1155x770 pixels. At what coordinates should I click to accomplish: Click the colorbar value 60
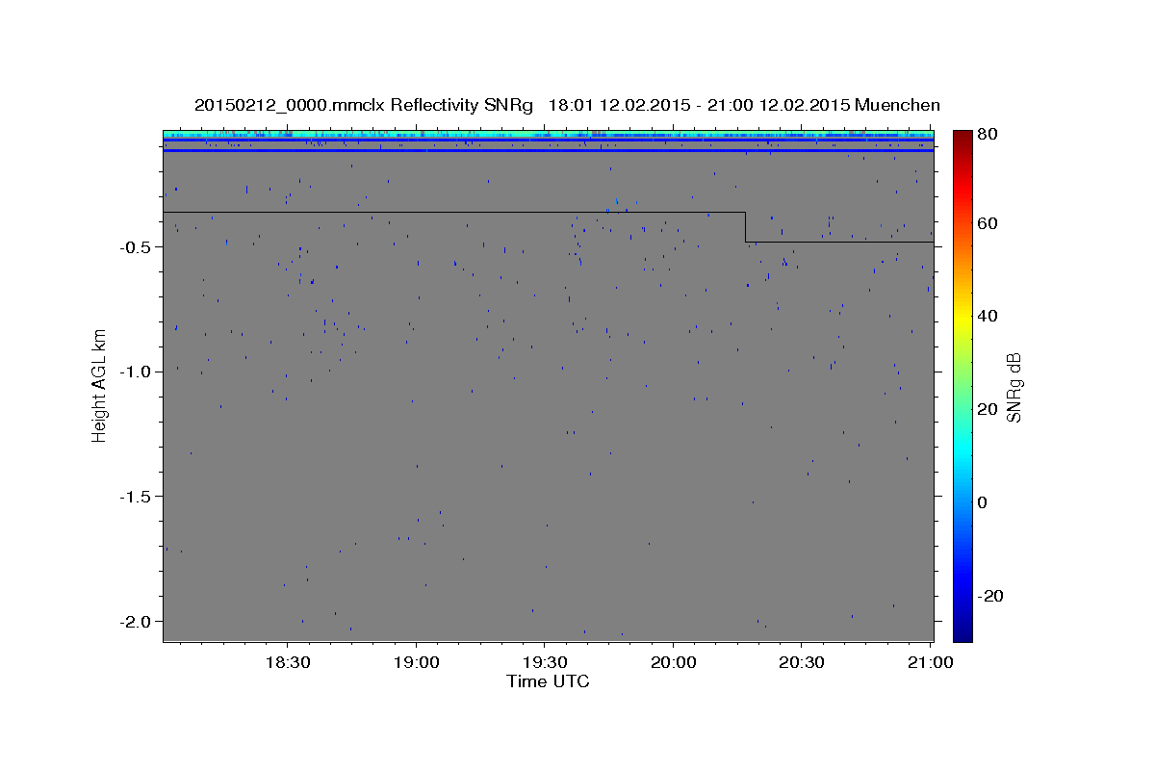[988, 223]
